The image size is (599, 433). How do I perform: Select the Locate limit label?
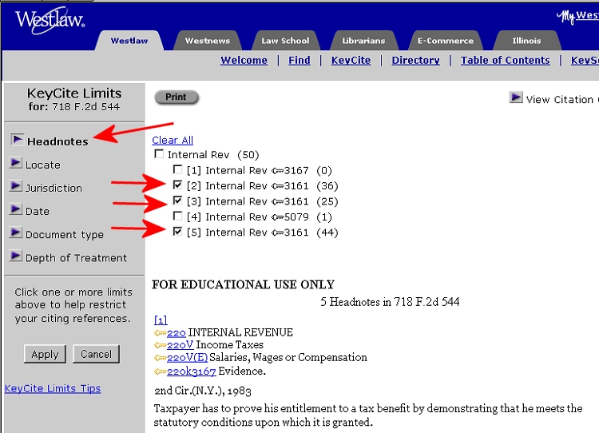point(43,165)
